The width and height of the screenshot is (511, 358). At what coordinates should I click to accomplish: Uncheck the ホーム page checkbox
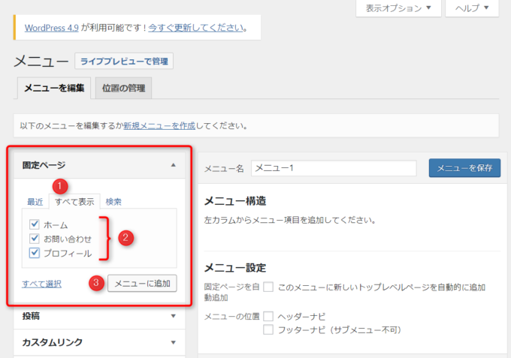pyautogui.click(x=35, y=224)
